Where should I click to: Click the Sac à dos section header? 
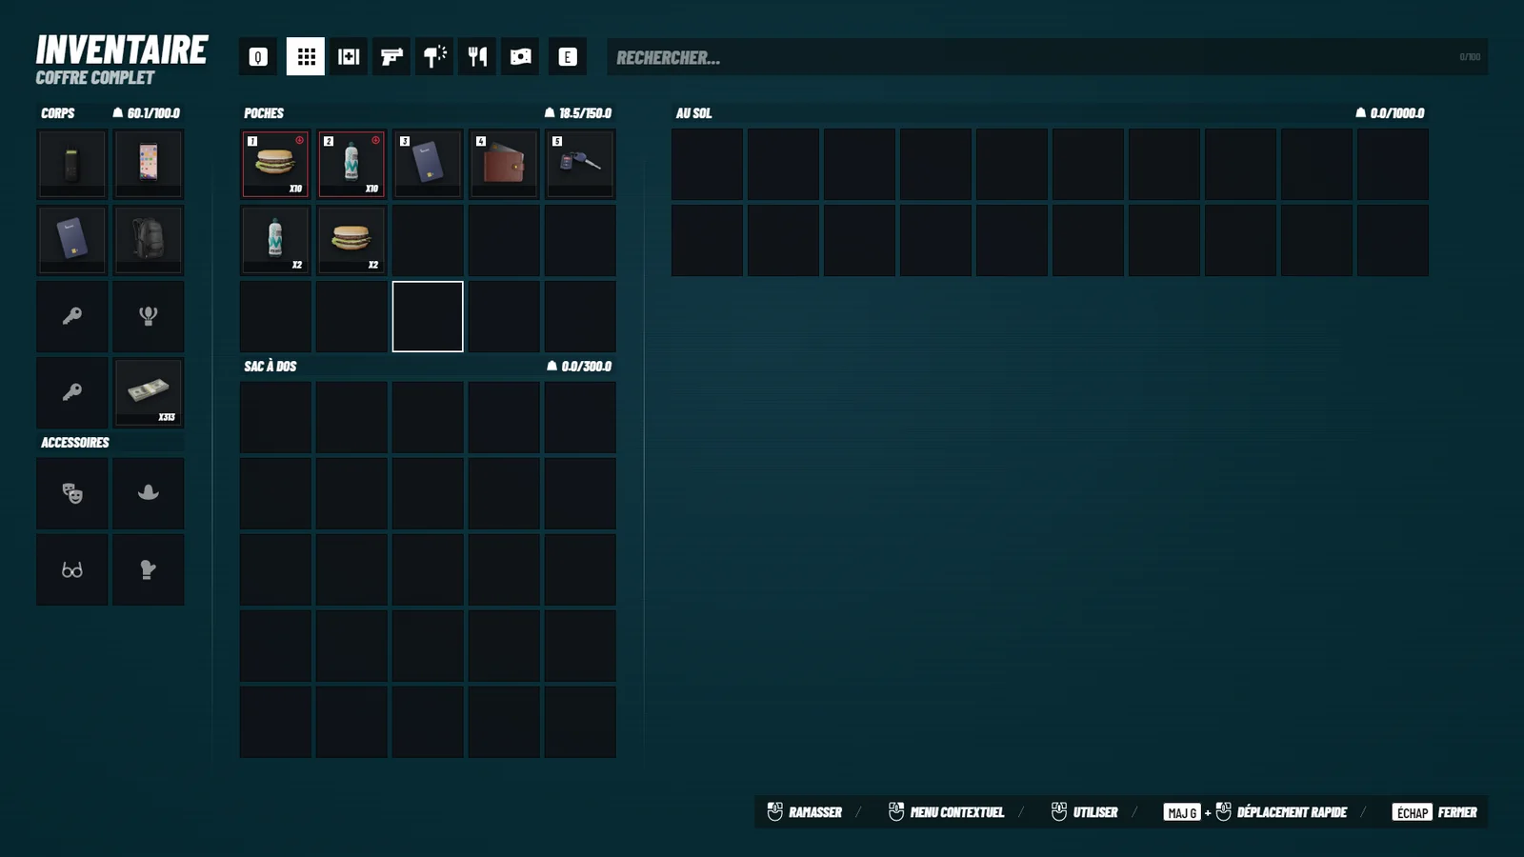[x=271, y=367]
